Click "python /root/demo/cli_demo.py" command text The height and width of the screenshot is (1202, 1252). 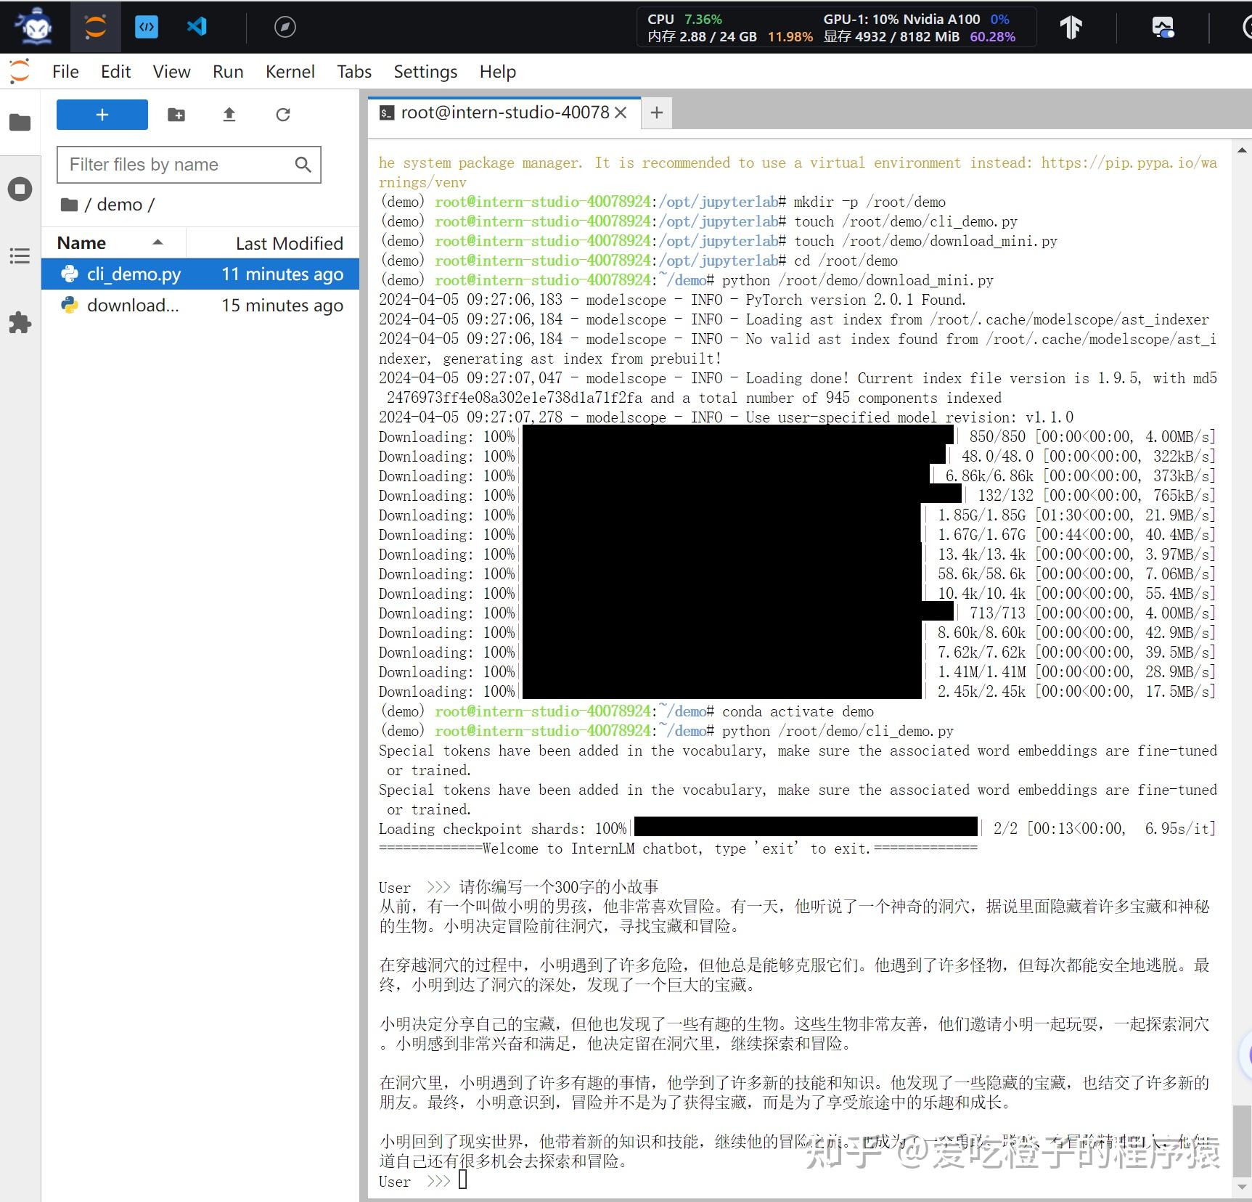(838, 731)
